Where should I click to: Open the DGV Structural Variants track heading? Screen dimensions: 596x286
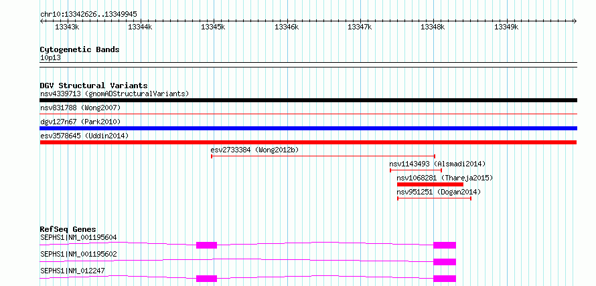point(94,86)
